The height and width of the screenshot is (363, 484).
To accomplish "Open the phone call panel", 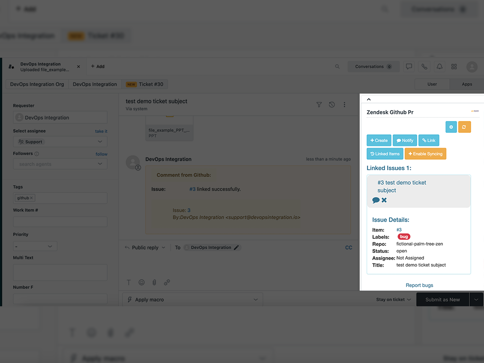I will pos(424,67).
